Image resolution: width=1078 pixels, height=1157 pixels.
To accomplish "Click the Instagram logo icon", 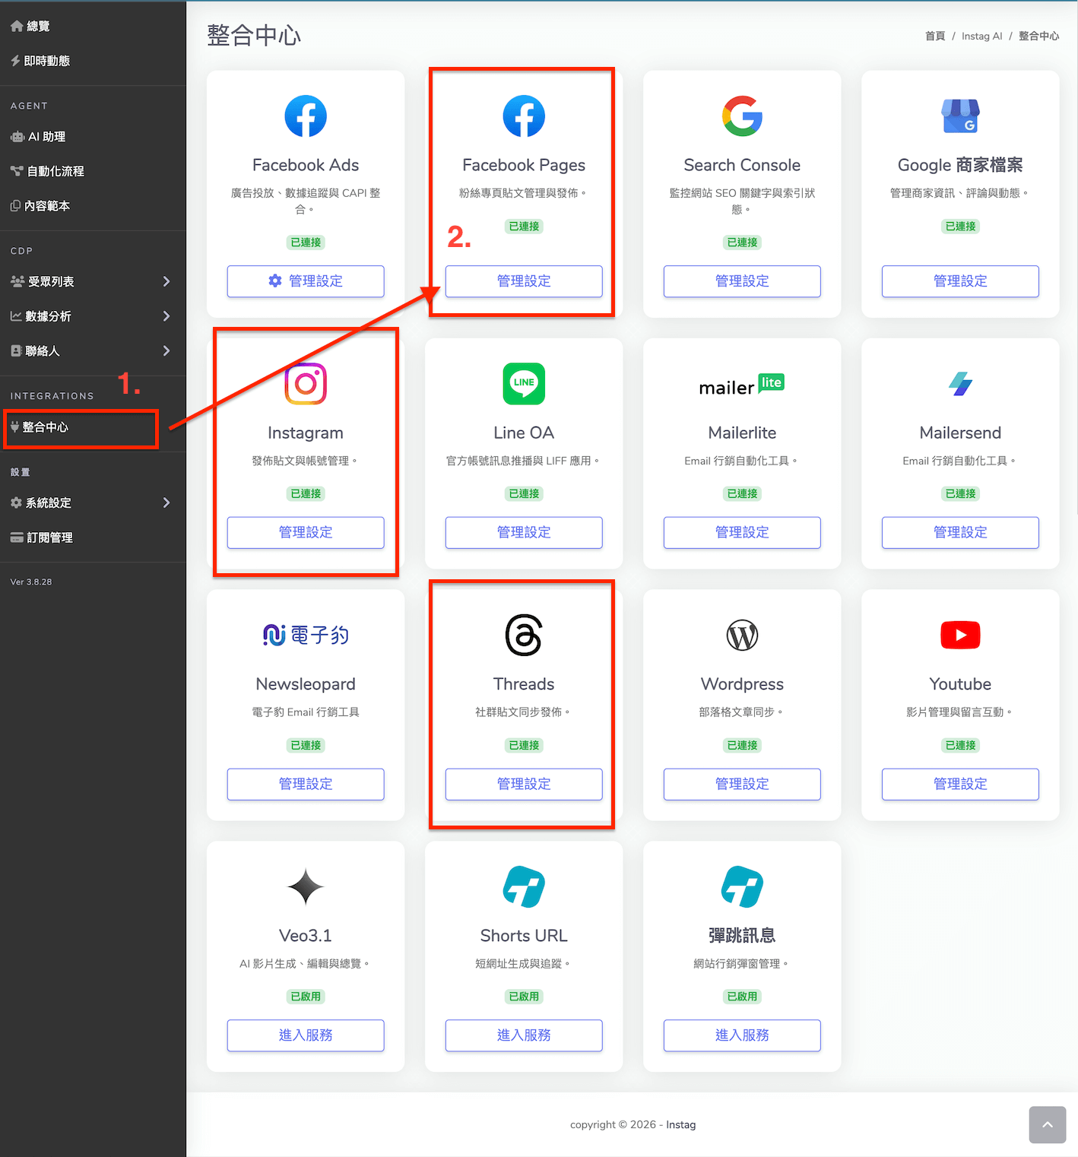I will pyautogui.click(x=306, y=384).
